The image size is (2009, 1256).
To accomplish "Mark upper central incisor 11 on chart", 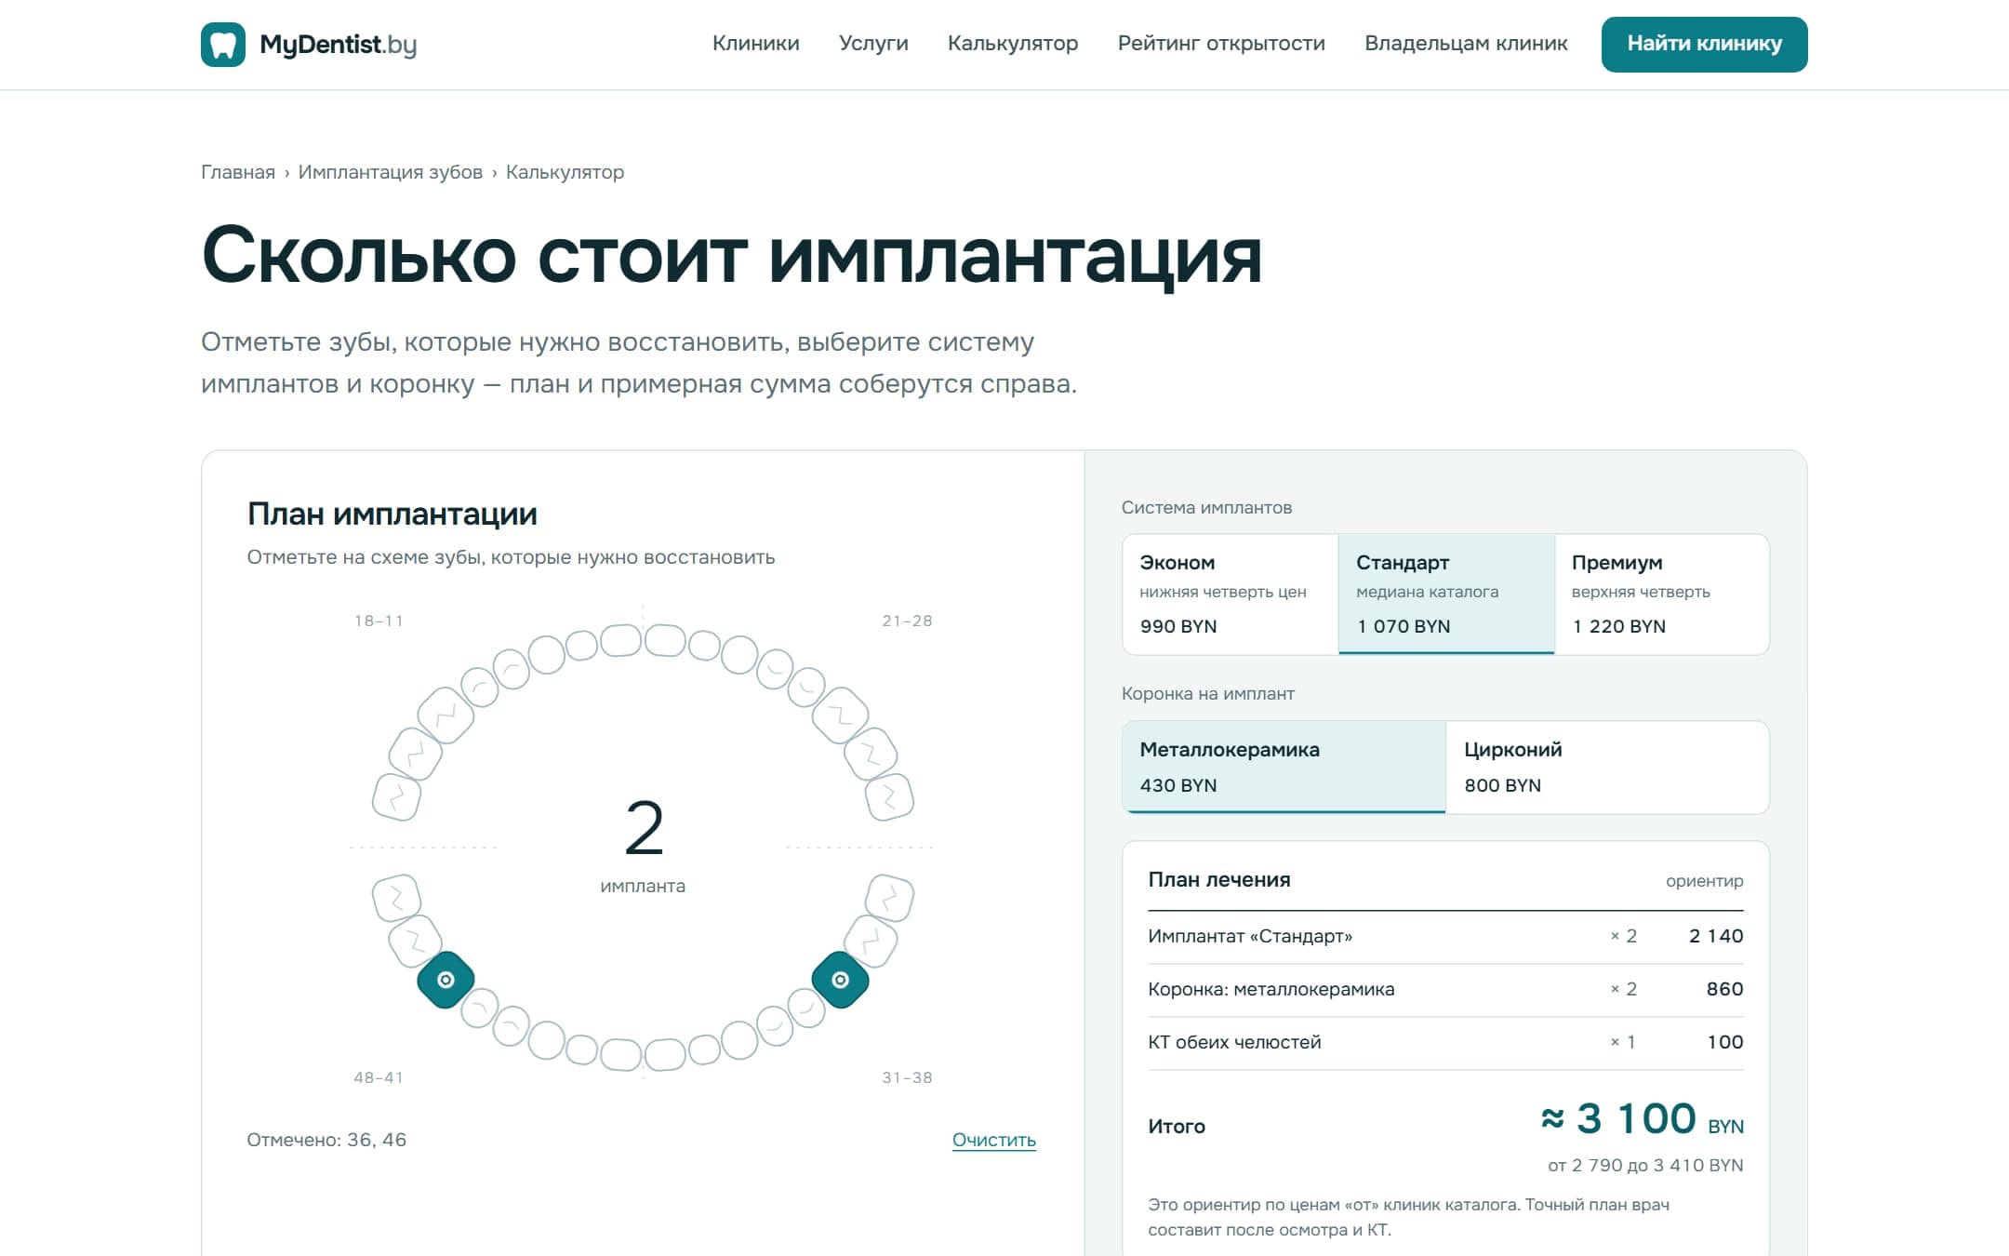I will [x=620, y=640].
